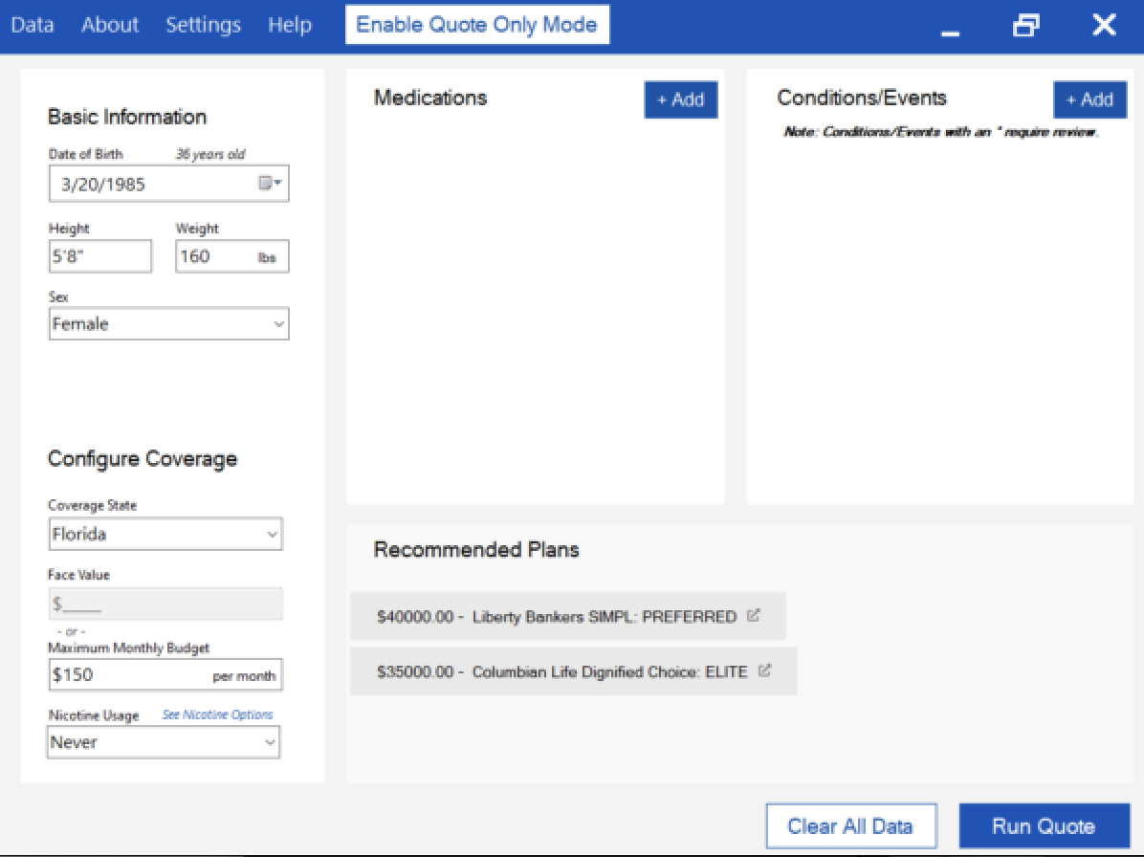Open the Data menu
Screen dimensions: 1144x857
[32, 25]
